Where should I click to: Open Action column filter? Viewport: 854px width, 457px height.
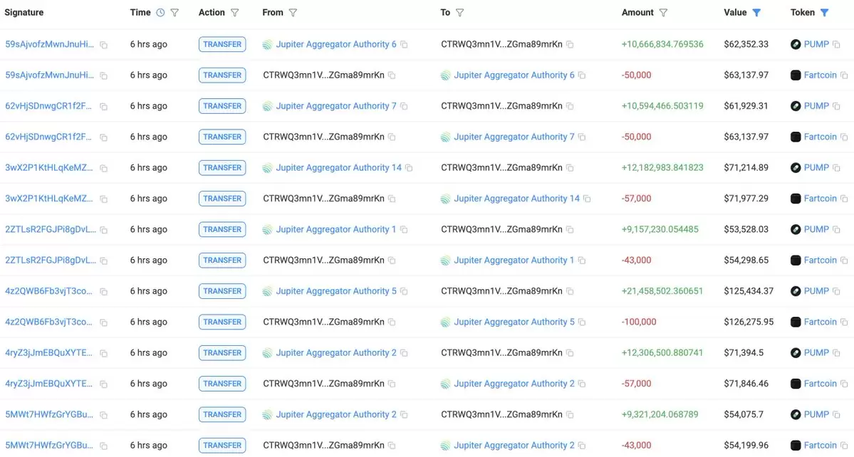pos(235,13)
